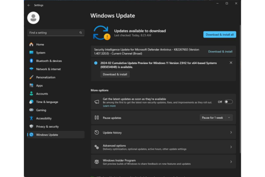Click the System monitor icon in the sidebar
Viewport: 265px width, 177px height.
tap(31, 53)
